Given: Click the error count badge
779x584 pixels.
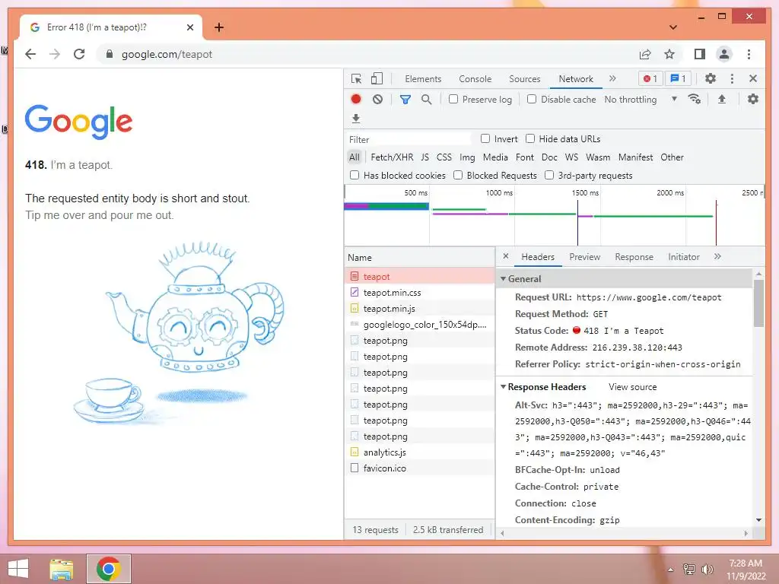Looking at the screenshot, I should [x=650, y=78].
